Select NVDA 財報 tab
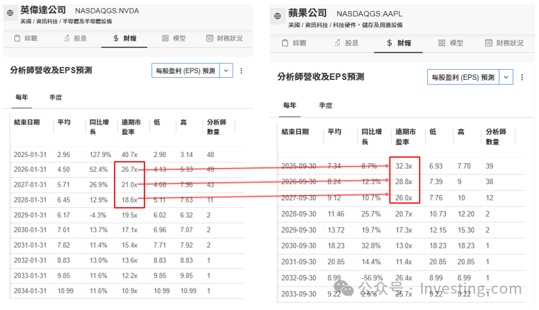 tap(125, 38)
